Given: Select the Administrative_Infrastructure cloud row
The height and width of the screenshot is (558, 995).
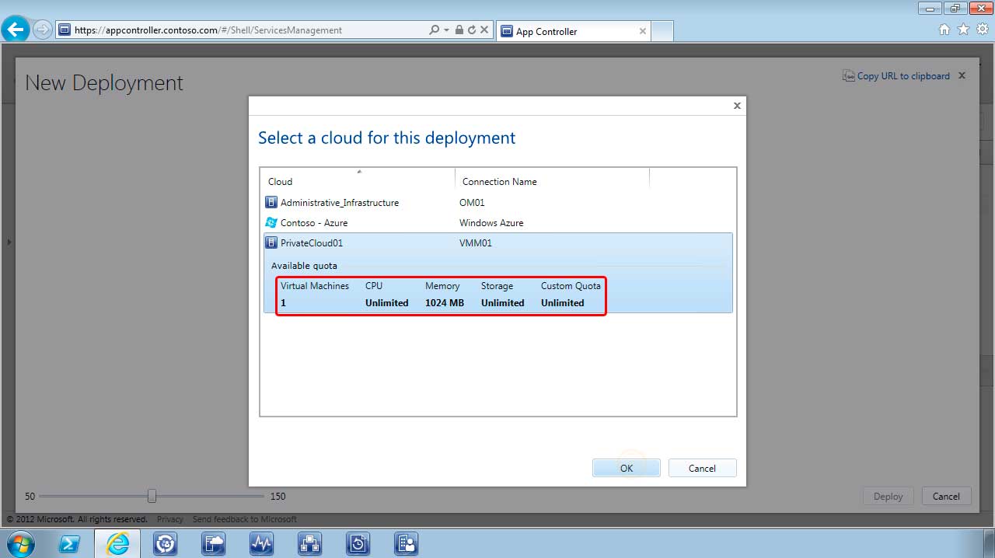Looking at the screenshot, I should tap(497, 203).
